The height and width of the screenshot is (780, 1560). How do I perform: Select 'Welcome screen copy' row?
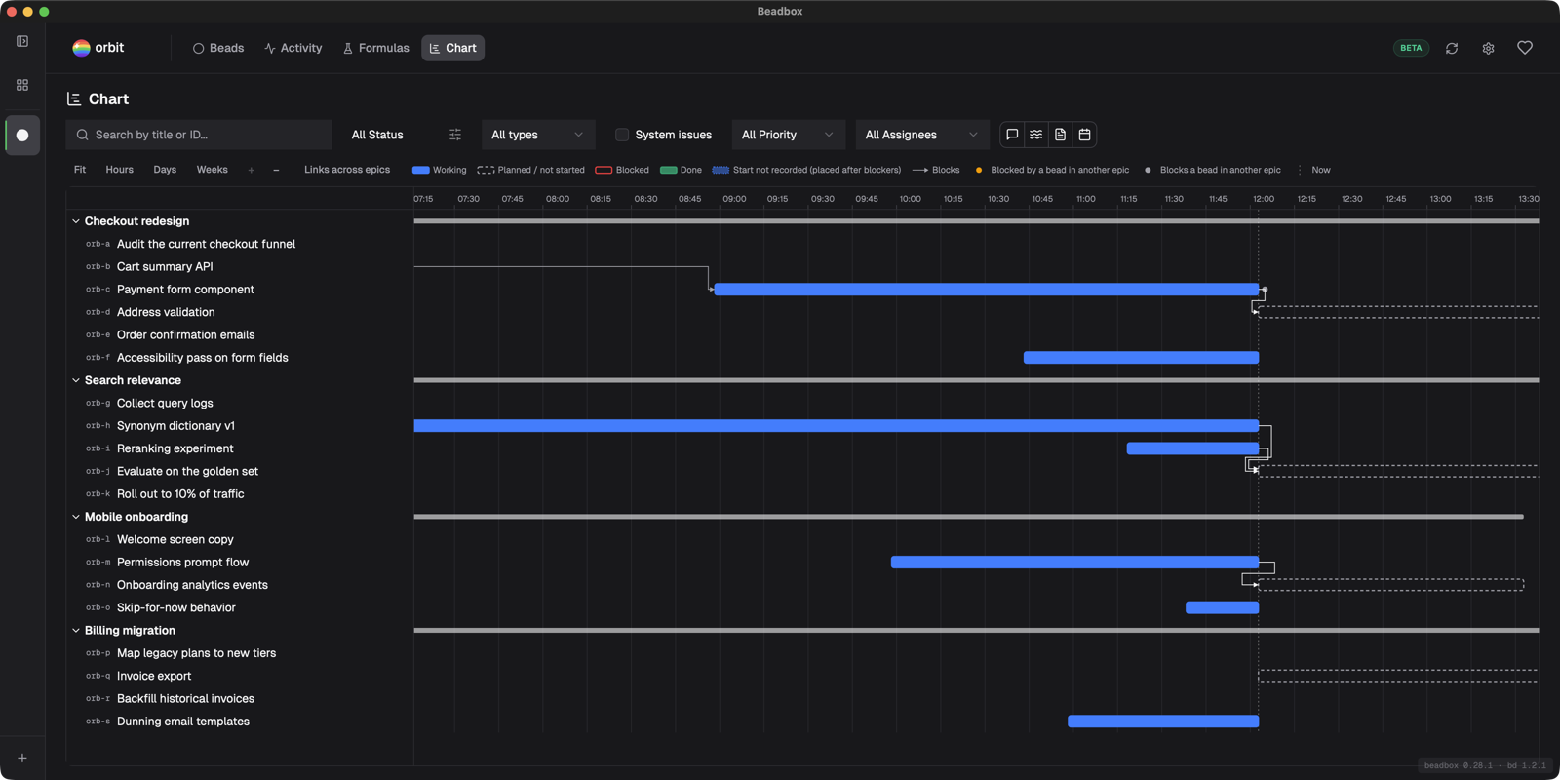coord(240,539)
